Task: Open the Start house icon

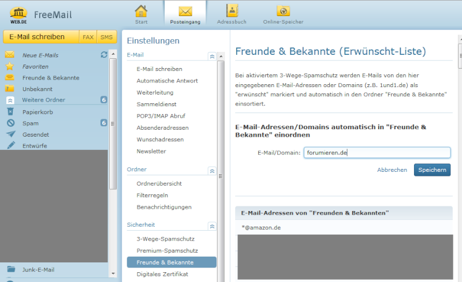Action: point(141,12)
